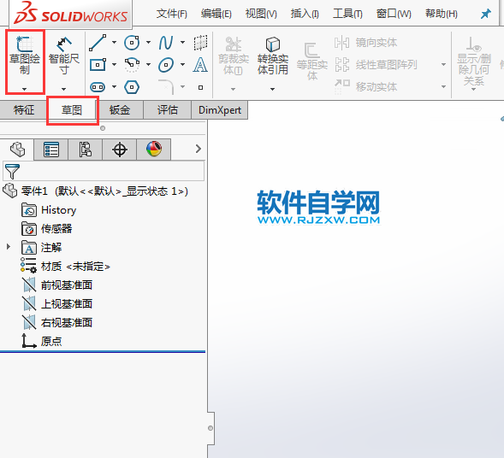Switch to the 特征 tab
The width and height of the screenshot is (504, 458).
tap(24, 109)
